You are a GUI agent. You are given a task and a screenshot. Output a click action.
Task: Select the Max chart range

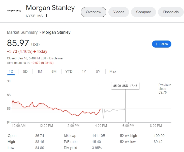(113, 71)
